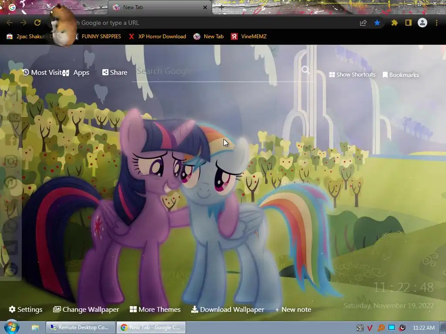Open the Windows Start orb
The image size is (446, 334).
coord(11,327)
